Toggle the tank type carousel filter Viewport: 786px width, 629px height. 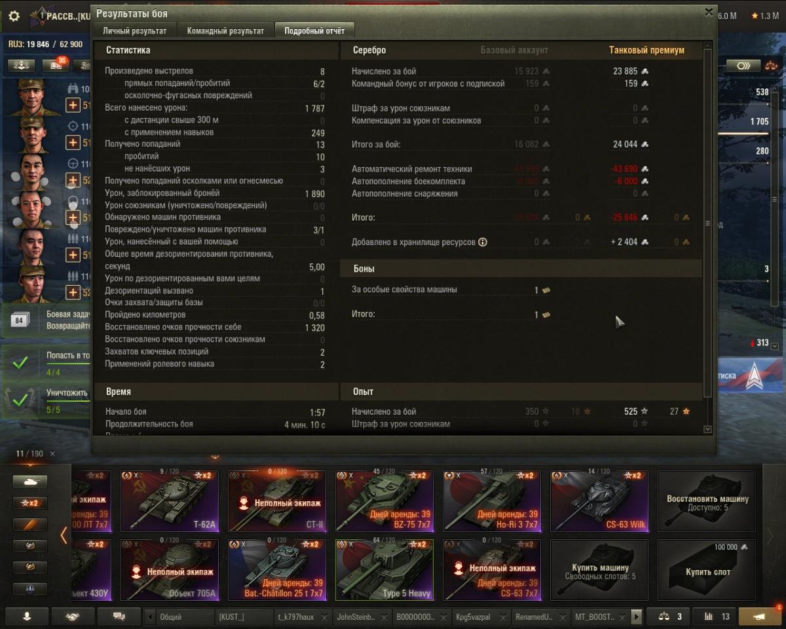coord(30,482)
